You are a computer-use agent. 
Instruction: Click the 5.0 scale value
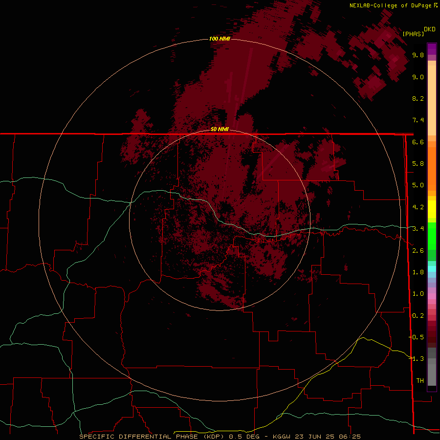coord(418,185)
